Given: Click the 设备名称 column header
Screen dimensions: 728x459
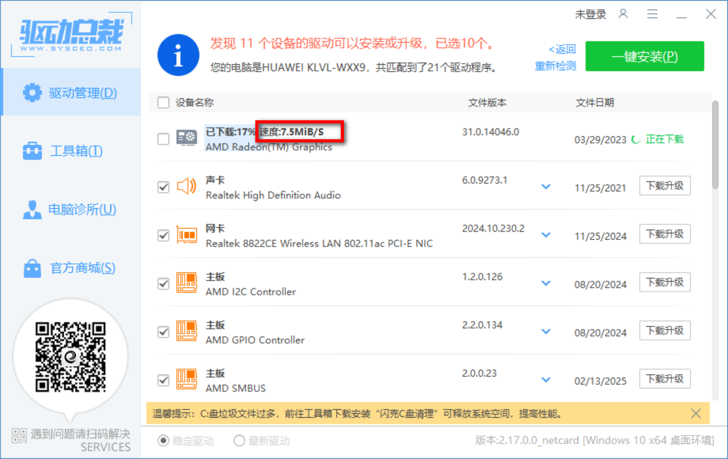Looking at the screenshot, I should tap(195, 102).
